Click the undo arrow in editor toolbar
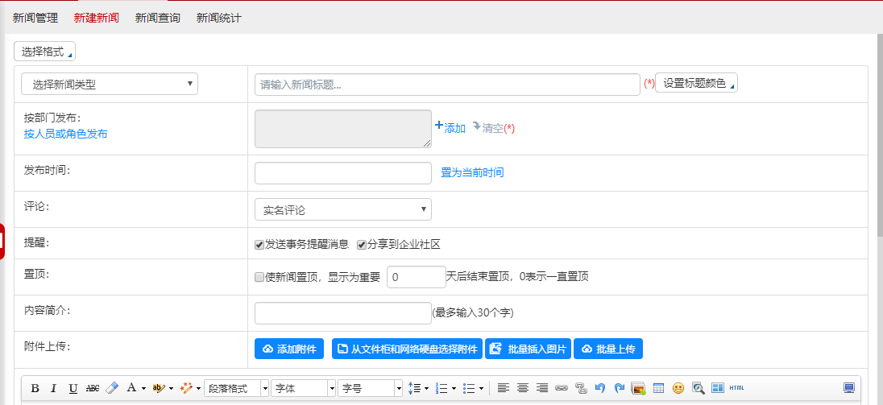 click(x=599, y=388)
